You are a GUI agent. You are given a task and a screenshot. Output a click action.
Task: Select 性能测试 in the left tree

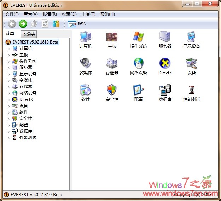(28, 138)
